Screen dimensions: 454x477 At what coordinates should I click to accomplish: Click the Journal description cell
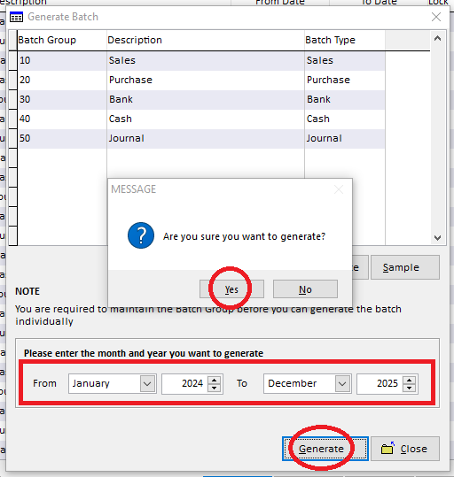206,138
